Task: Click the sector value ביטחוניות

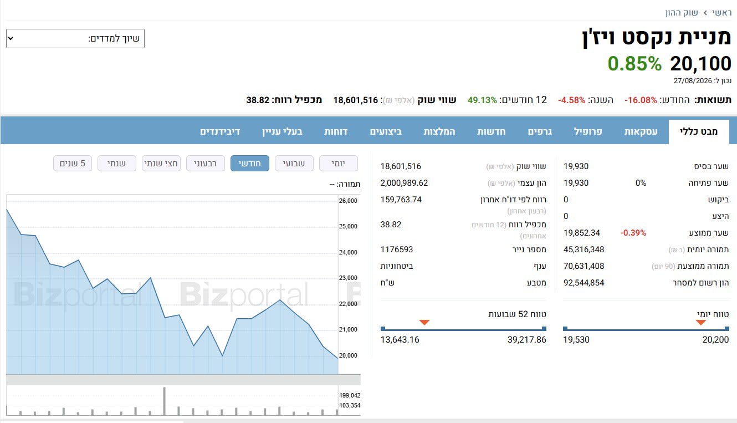Action: pos(397,266)
